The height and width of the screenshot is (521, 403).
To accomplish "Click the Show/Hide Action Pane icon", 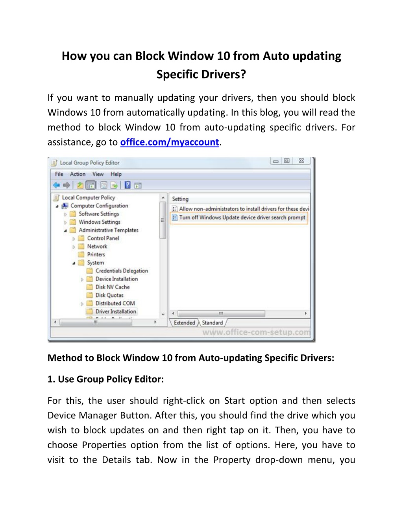I will [138, 186].
